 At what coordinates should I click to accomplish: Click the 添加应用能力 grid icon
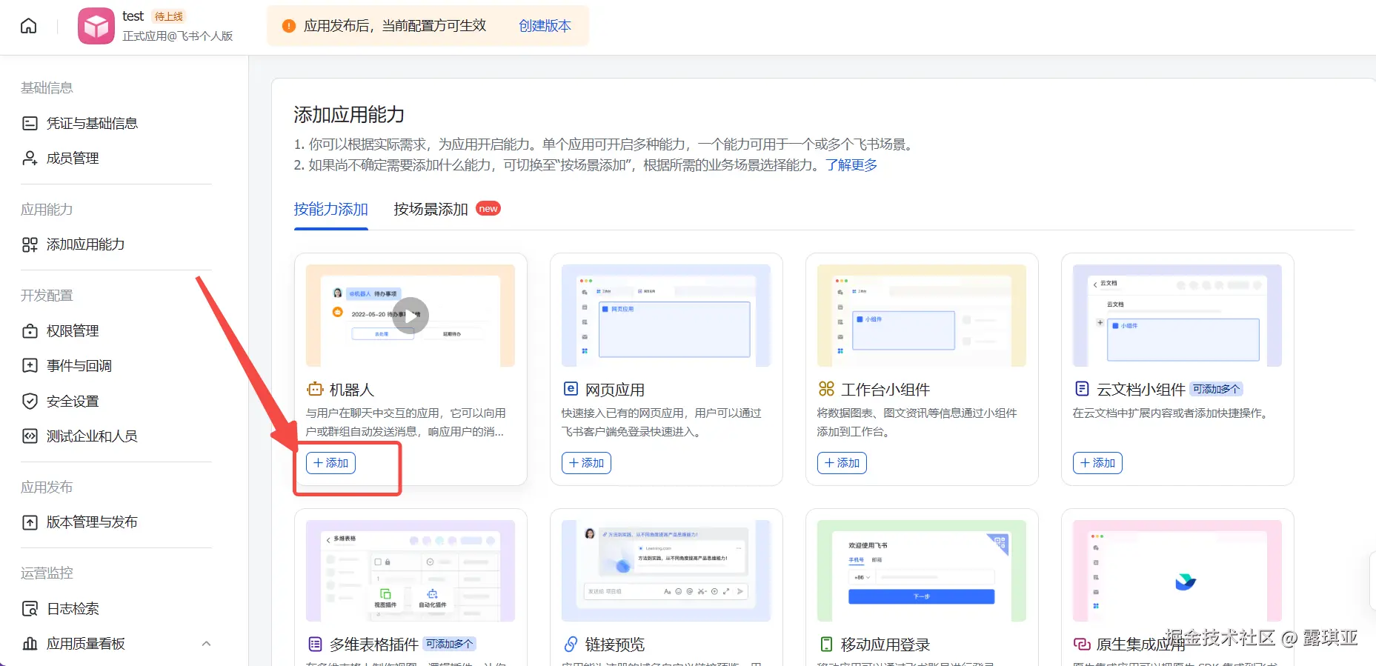(x=30, y=244)
